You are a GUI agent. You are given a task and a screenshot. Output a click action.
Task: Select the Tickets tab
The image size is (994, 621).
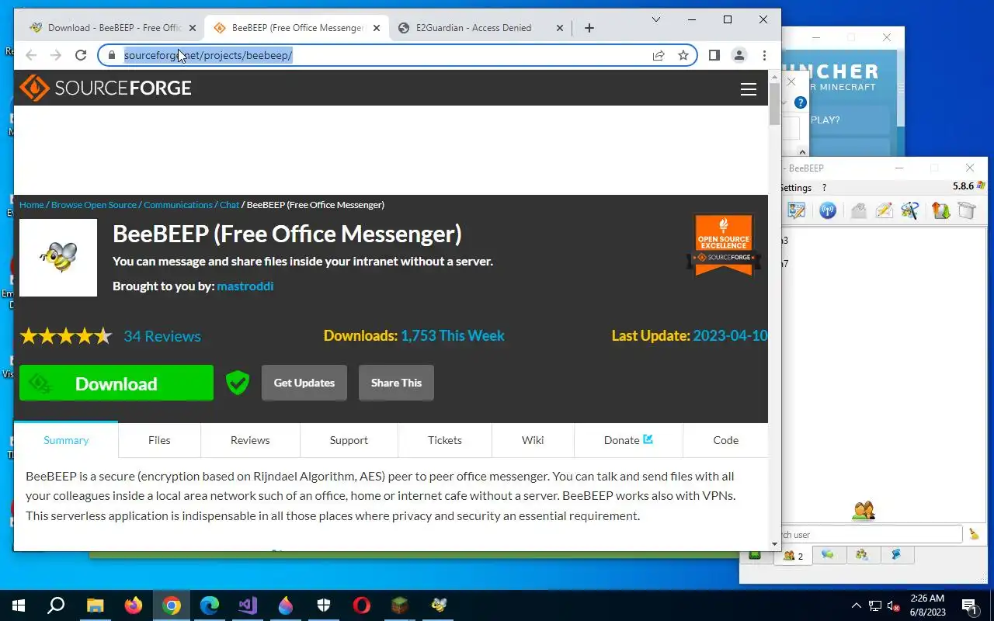pos(445,440)
